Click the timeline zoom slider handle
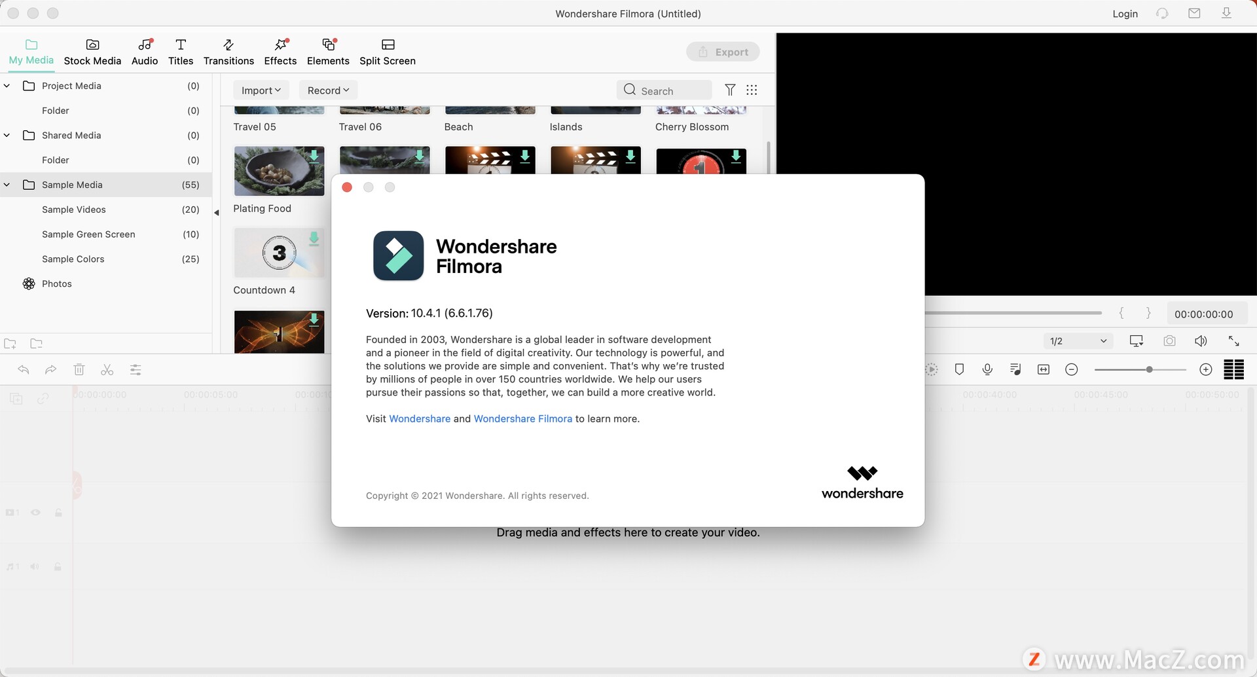 1149,370
